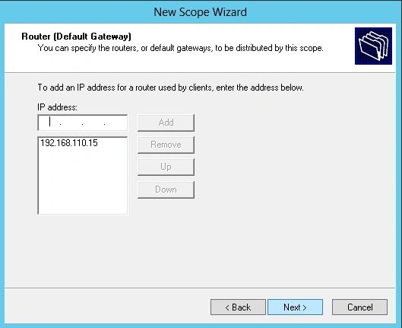The height and width of the screenshot is (328, 402).
Task: Click the Add button
Action: pyautogui.click(x=166, y=123)
